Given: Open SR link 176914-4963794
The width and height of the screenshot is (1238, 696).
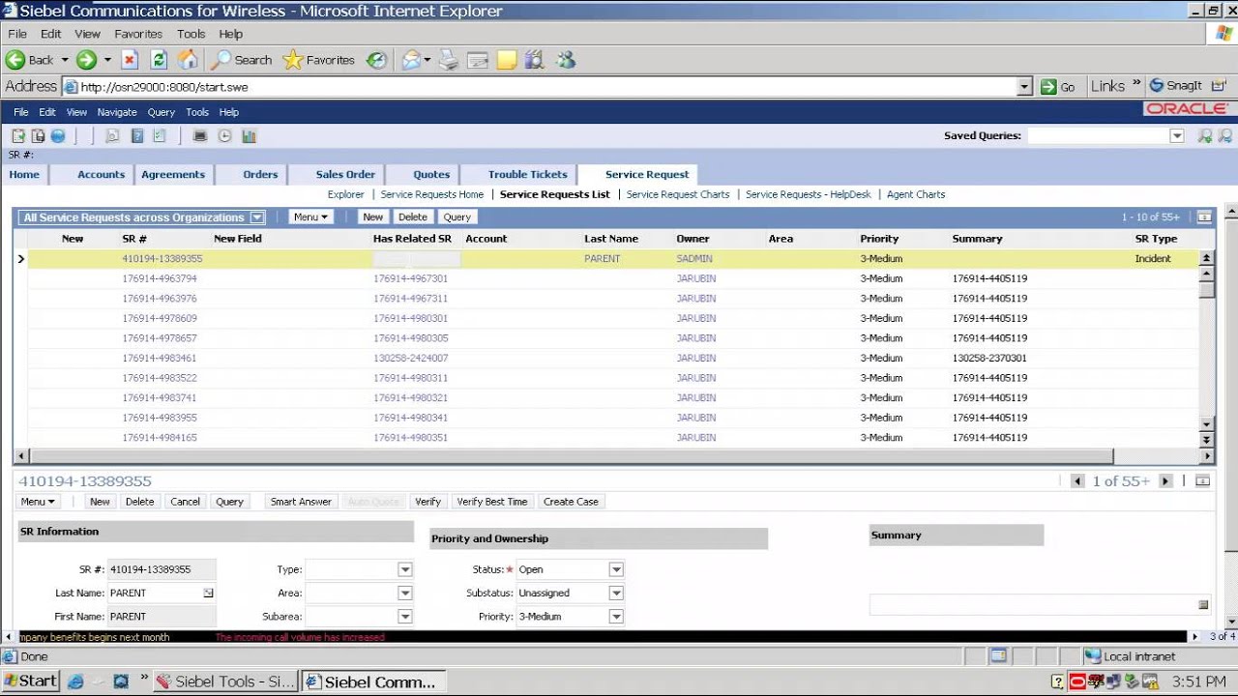Looking at the screenshot, I should pos(160,278).
